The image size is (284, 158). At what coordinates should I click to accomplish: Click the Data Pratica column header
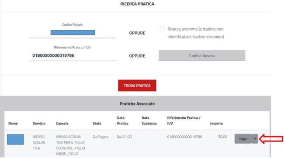click(x=123, y=120)
